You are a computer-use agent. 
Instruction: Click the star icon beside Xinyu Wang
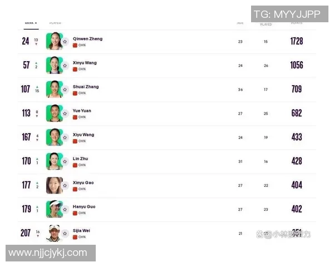point(65,66)
